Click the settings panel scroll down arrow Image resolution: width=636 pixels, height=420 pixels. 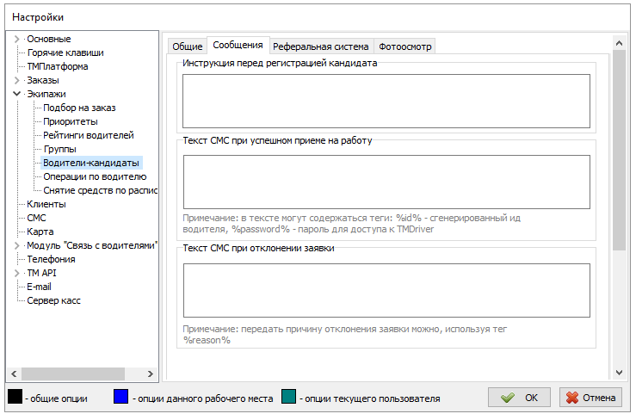(x=618, y=373)
